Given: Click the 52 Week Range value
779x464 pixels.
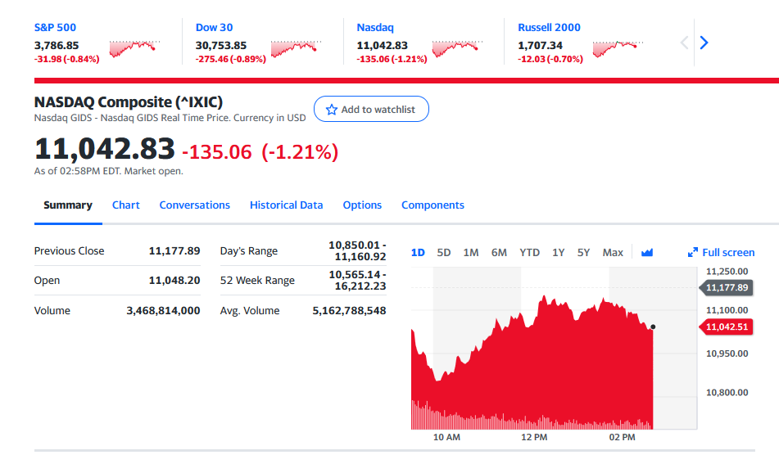Looking at the screenshot, I should click(x=357, y=281).
